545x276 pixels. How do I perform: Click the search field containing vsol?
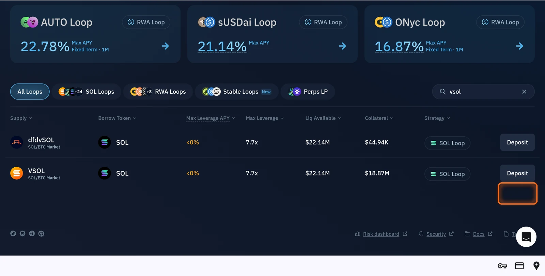tap(483, 92)
